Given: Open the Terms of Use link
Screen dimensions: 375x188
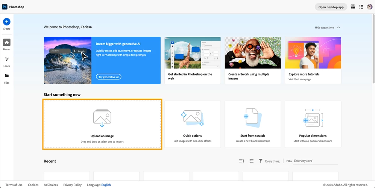Looking at the screenshot, I should [x=14, y=185].
